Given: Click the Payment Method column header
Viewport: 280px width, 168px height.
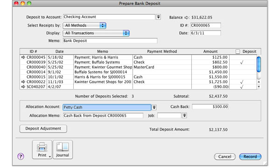Looking at the screenshot, I should pyautogui.click(x=162, y=51).
